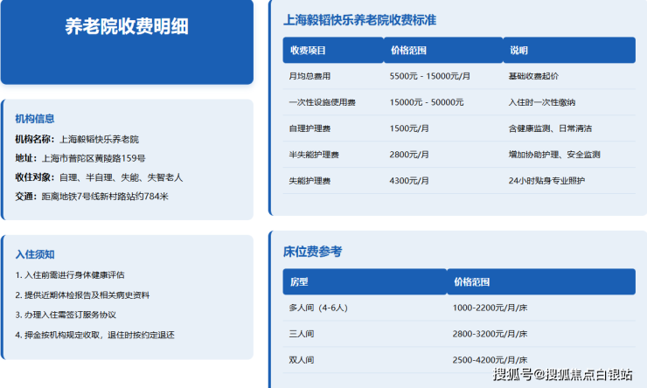Screen dimensions: 647x388
Task: Select the 双人间 room type
Action: tap(302, 360)
